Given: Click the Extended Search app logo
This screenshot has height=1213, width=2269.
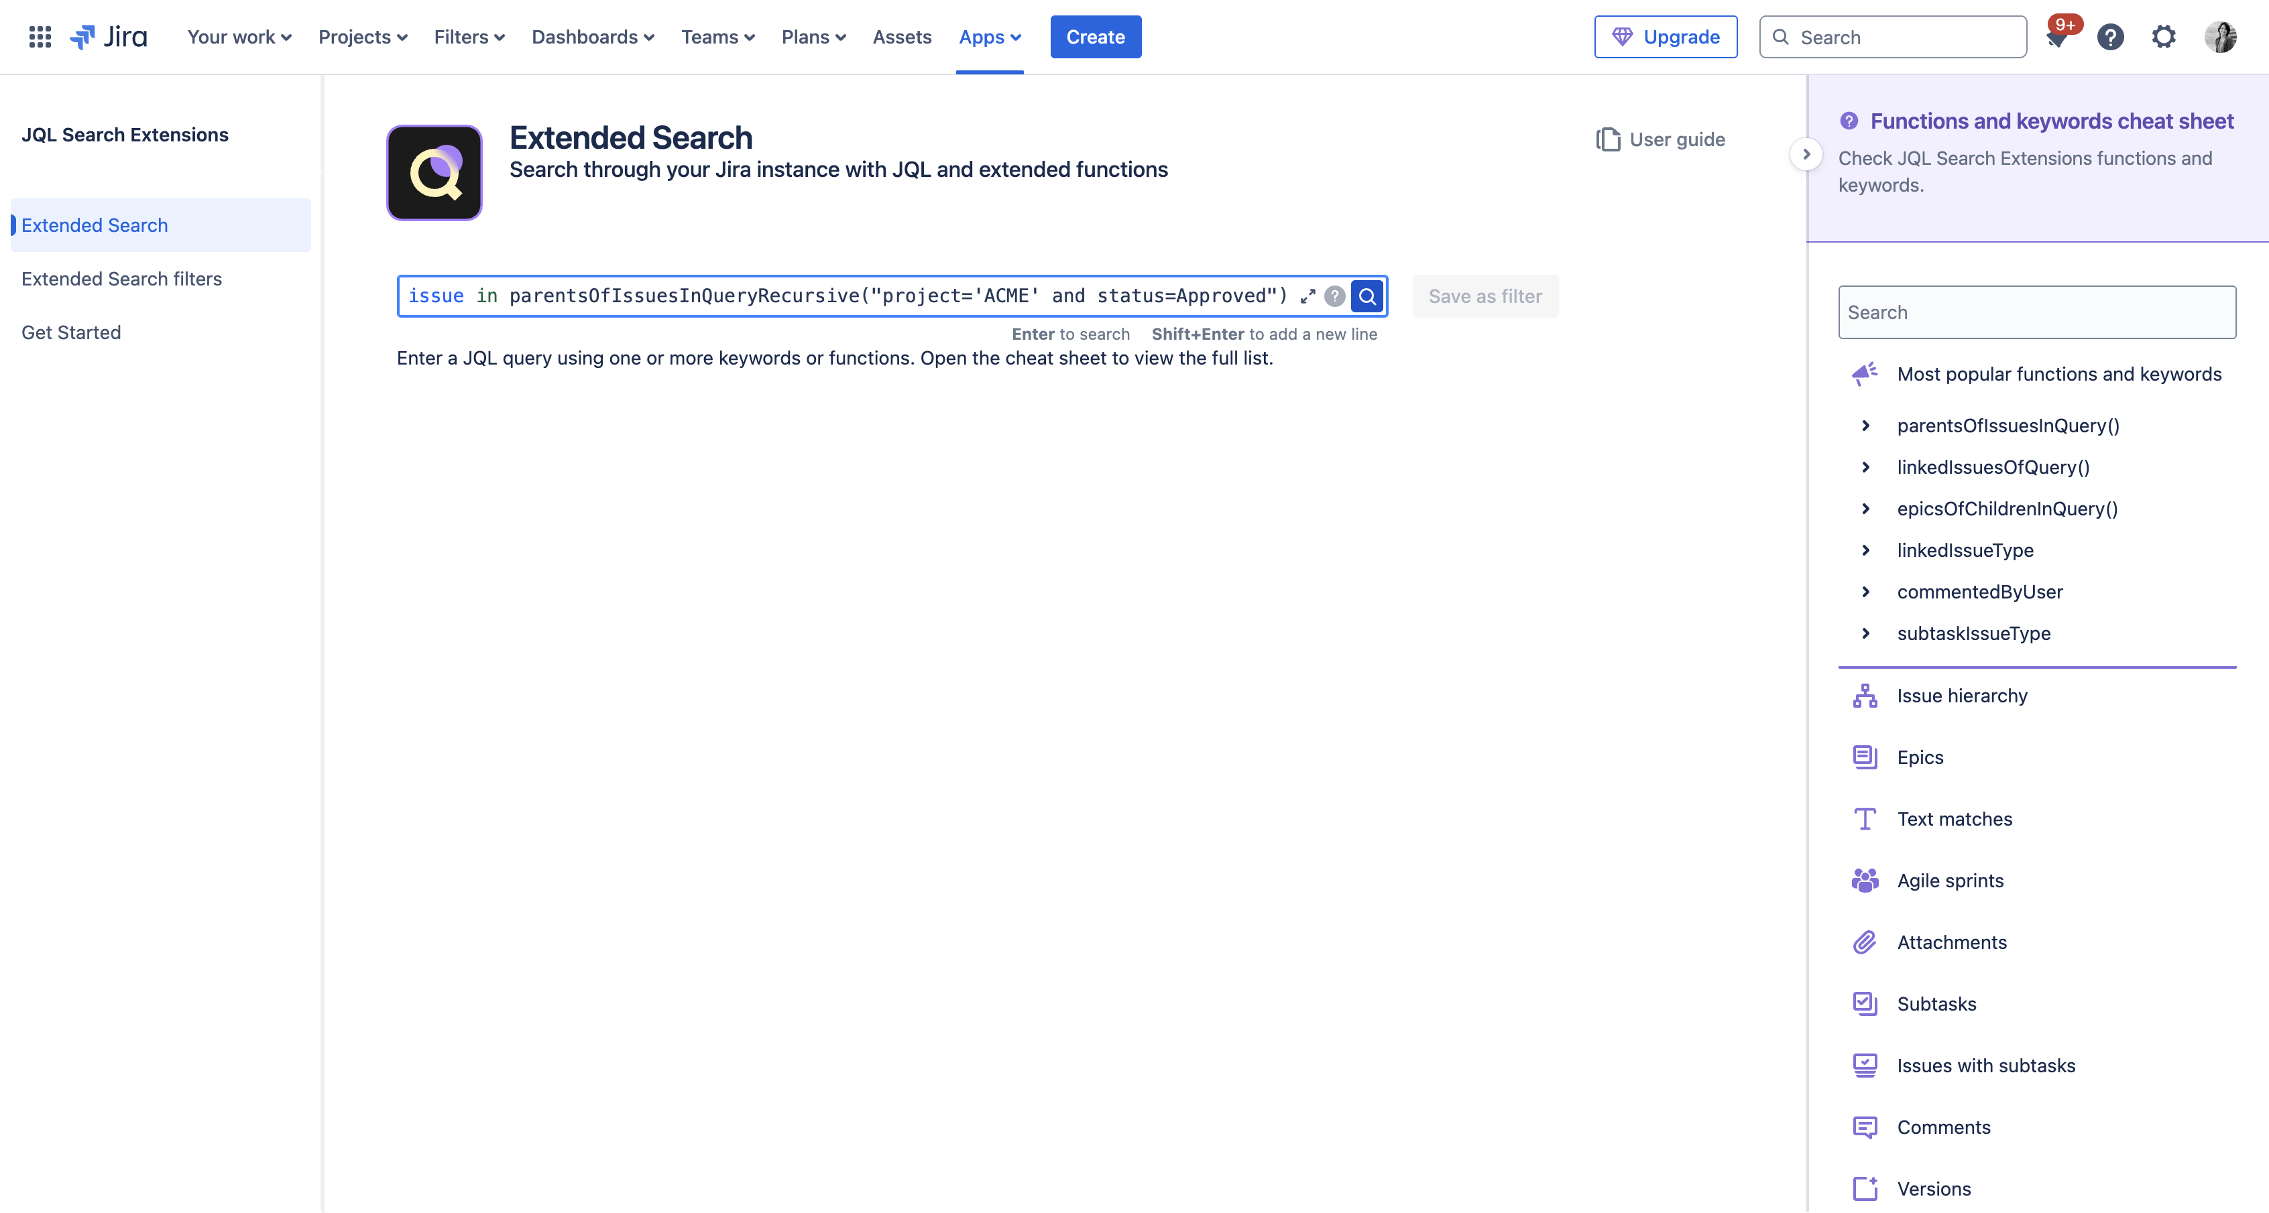Looking at the screenshot, I should point(434,172).
